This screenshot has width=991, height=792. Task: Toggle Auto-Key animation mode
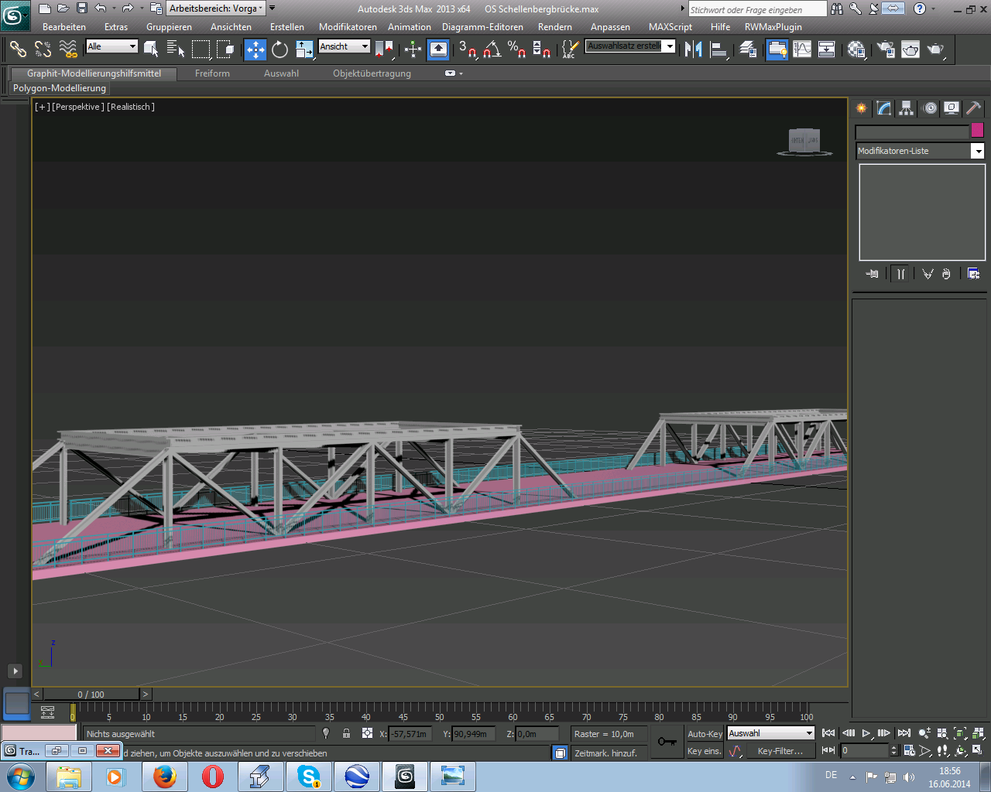705,734
